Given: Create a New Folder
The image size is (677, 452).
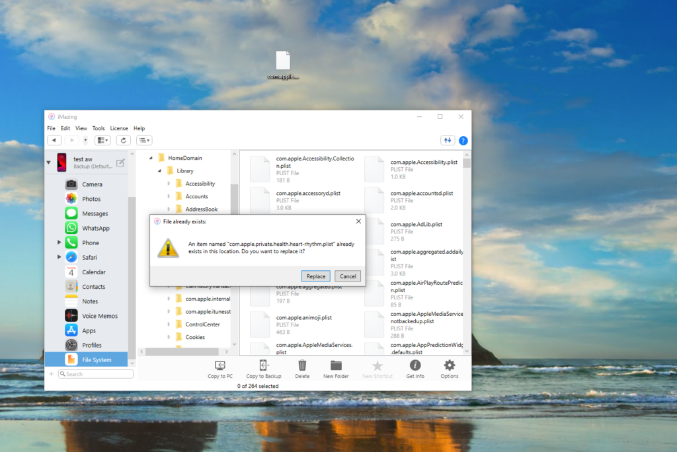Looking at the screenshot, I should (336, 369).
